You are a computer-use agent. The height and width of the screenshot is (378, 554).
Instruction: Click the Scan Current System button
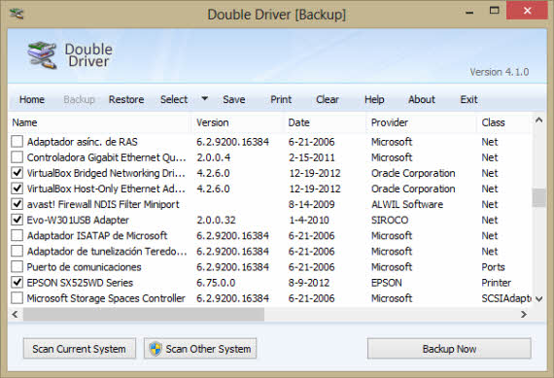coord(79,349)
